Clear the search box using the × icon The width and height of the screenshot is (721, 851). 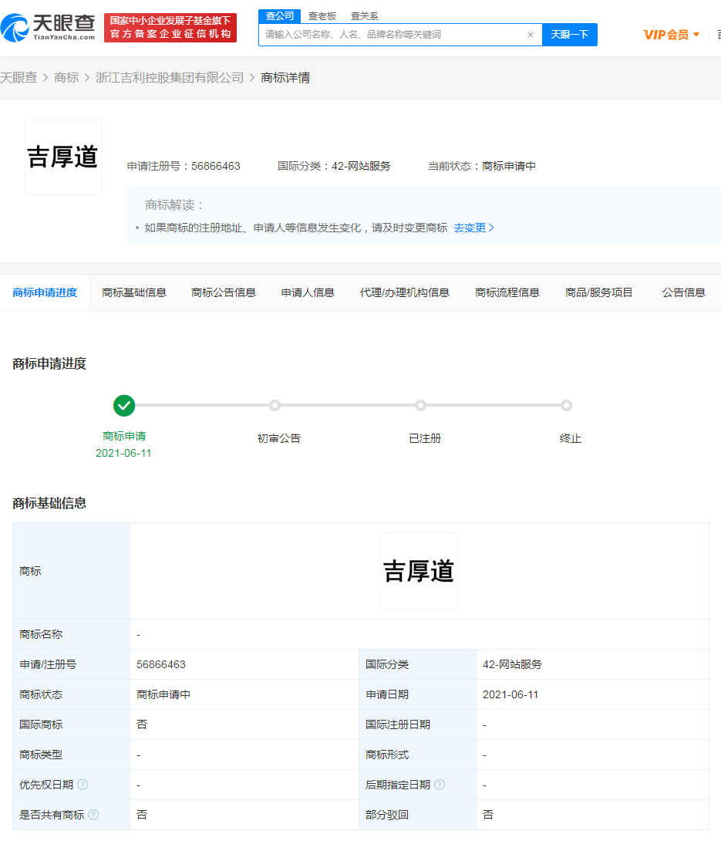coord(531,35)
